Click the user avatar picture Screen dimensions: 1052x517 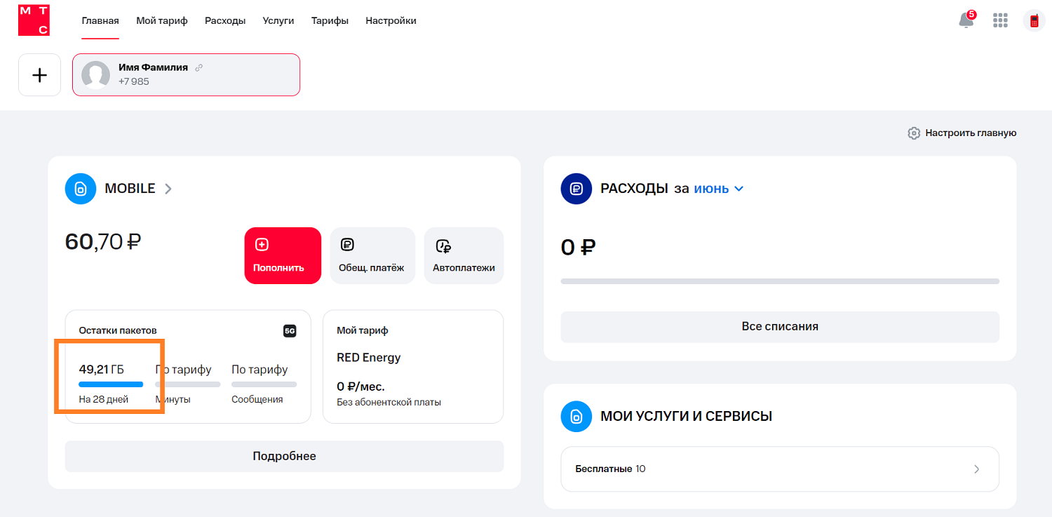[x=95, y=74]
